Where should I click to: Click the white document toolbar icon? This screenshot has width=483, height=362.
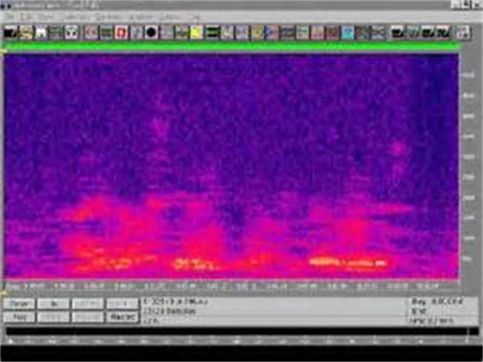pyautogui.click(x=41, y=32)
